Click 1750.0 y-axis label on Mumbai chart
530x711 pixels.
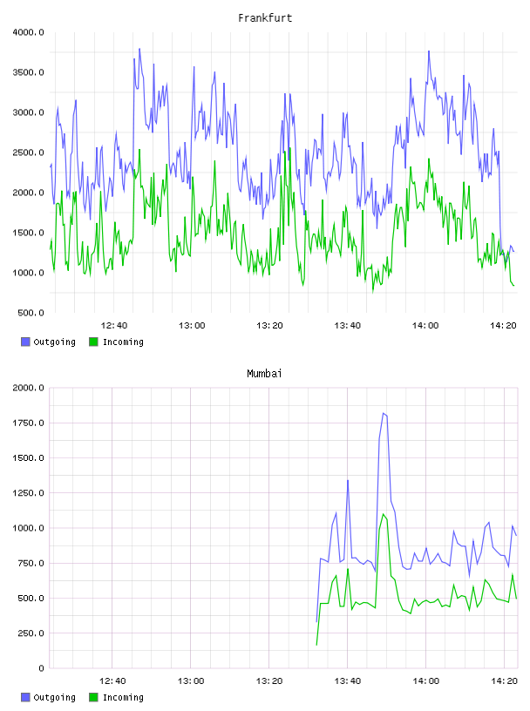[28, 423]
